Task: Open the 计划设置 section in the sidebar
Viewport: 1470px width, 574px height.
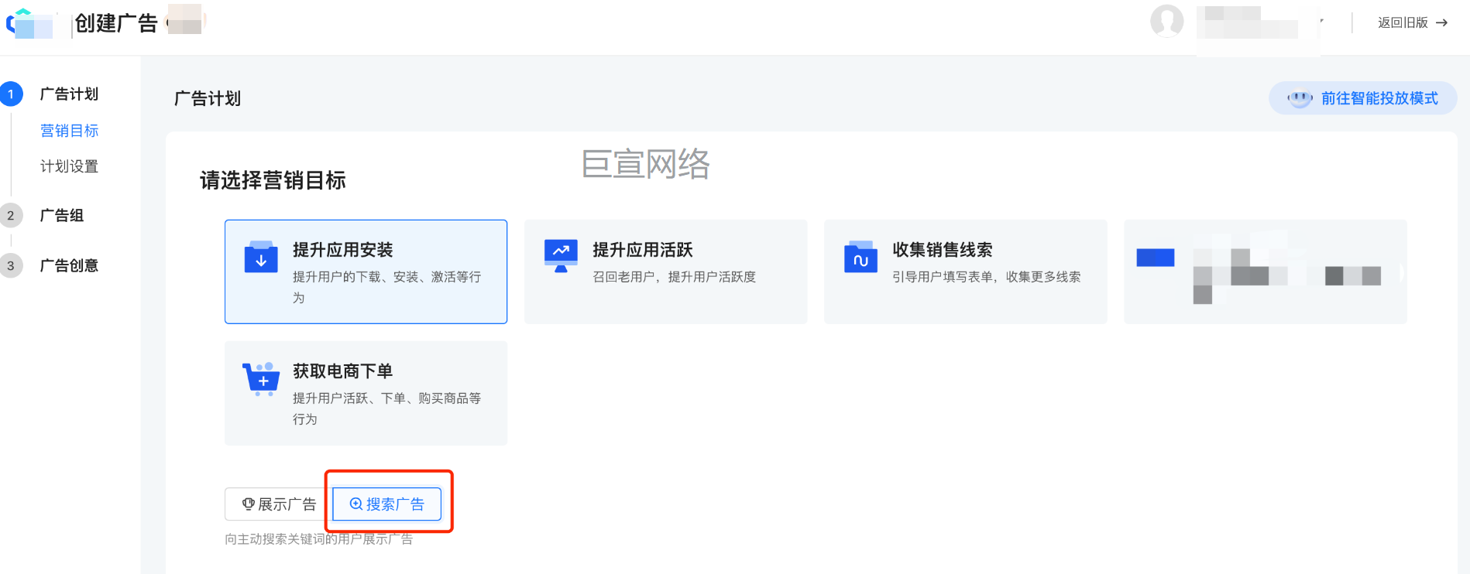Action: pyautogui.click(x=70, y=166)
